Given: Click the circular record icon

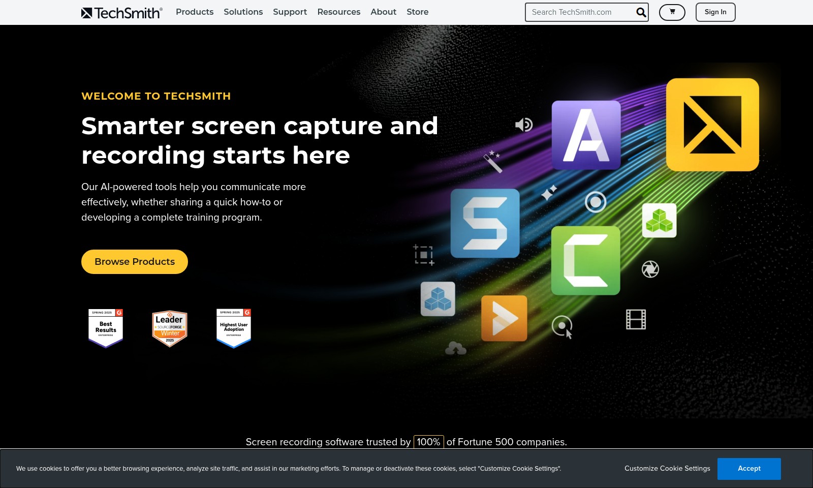Looking at the screenshot, I should [x=596, y=202].
